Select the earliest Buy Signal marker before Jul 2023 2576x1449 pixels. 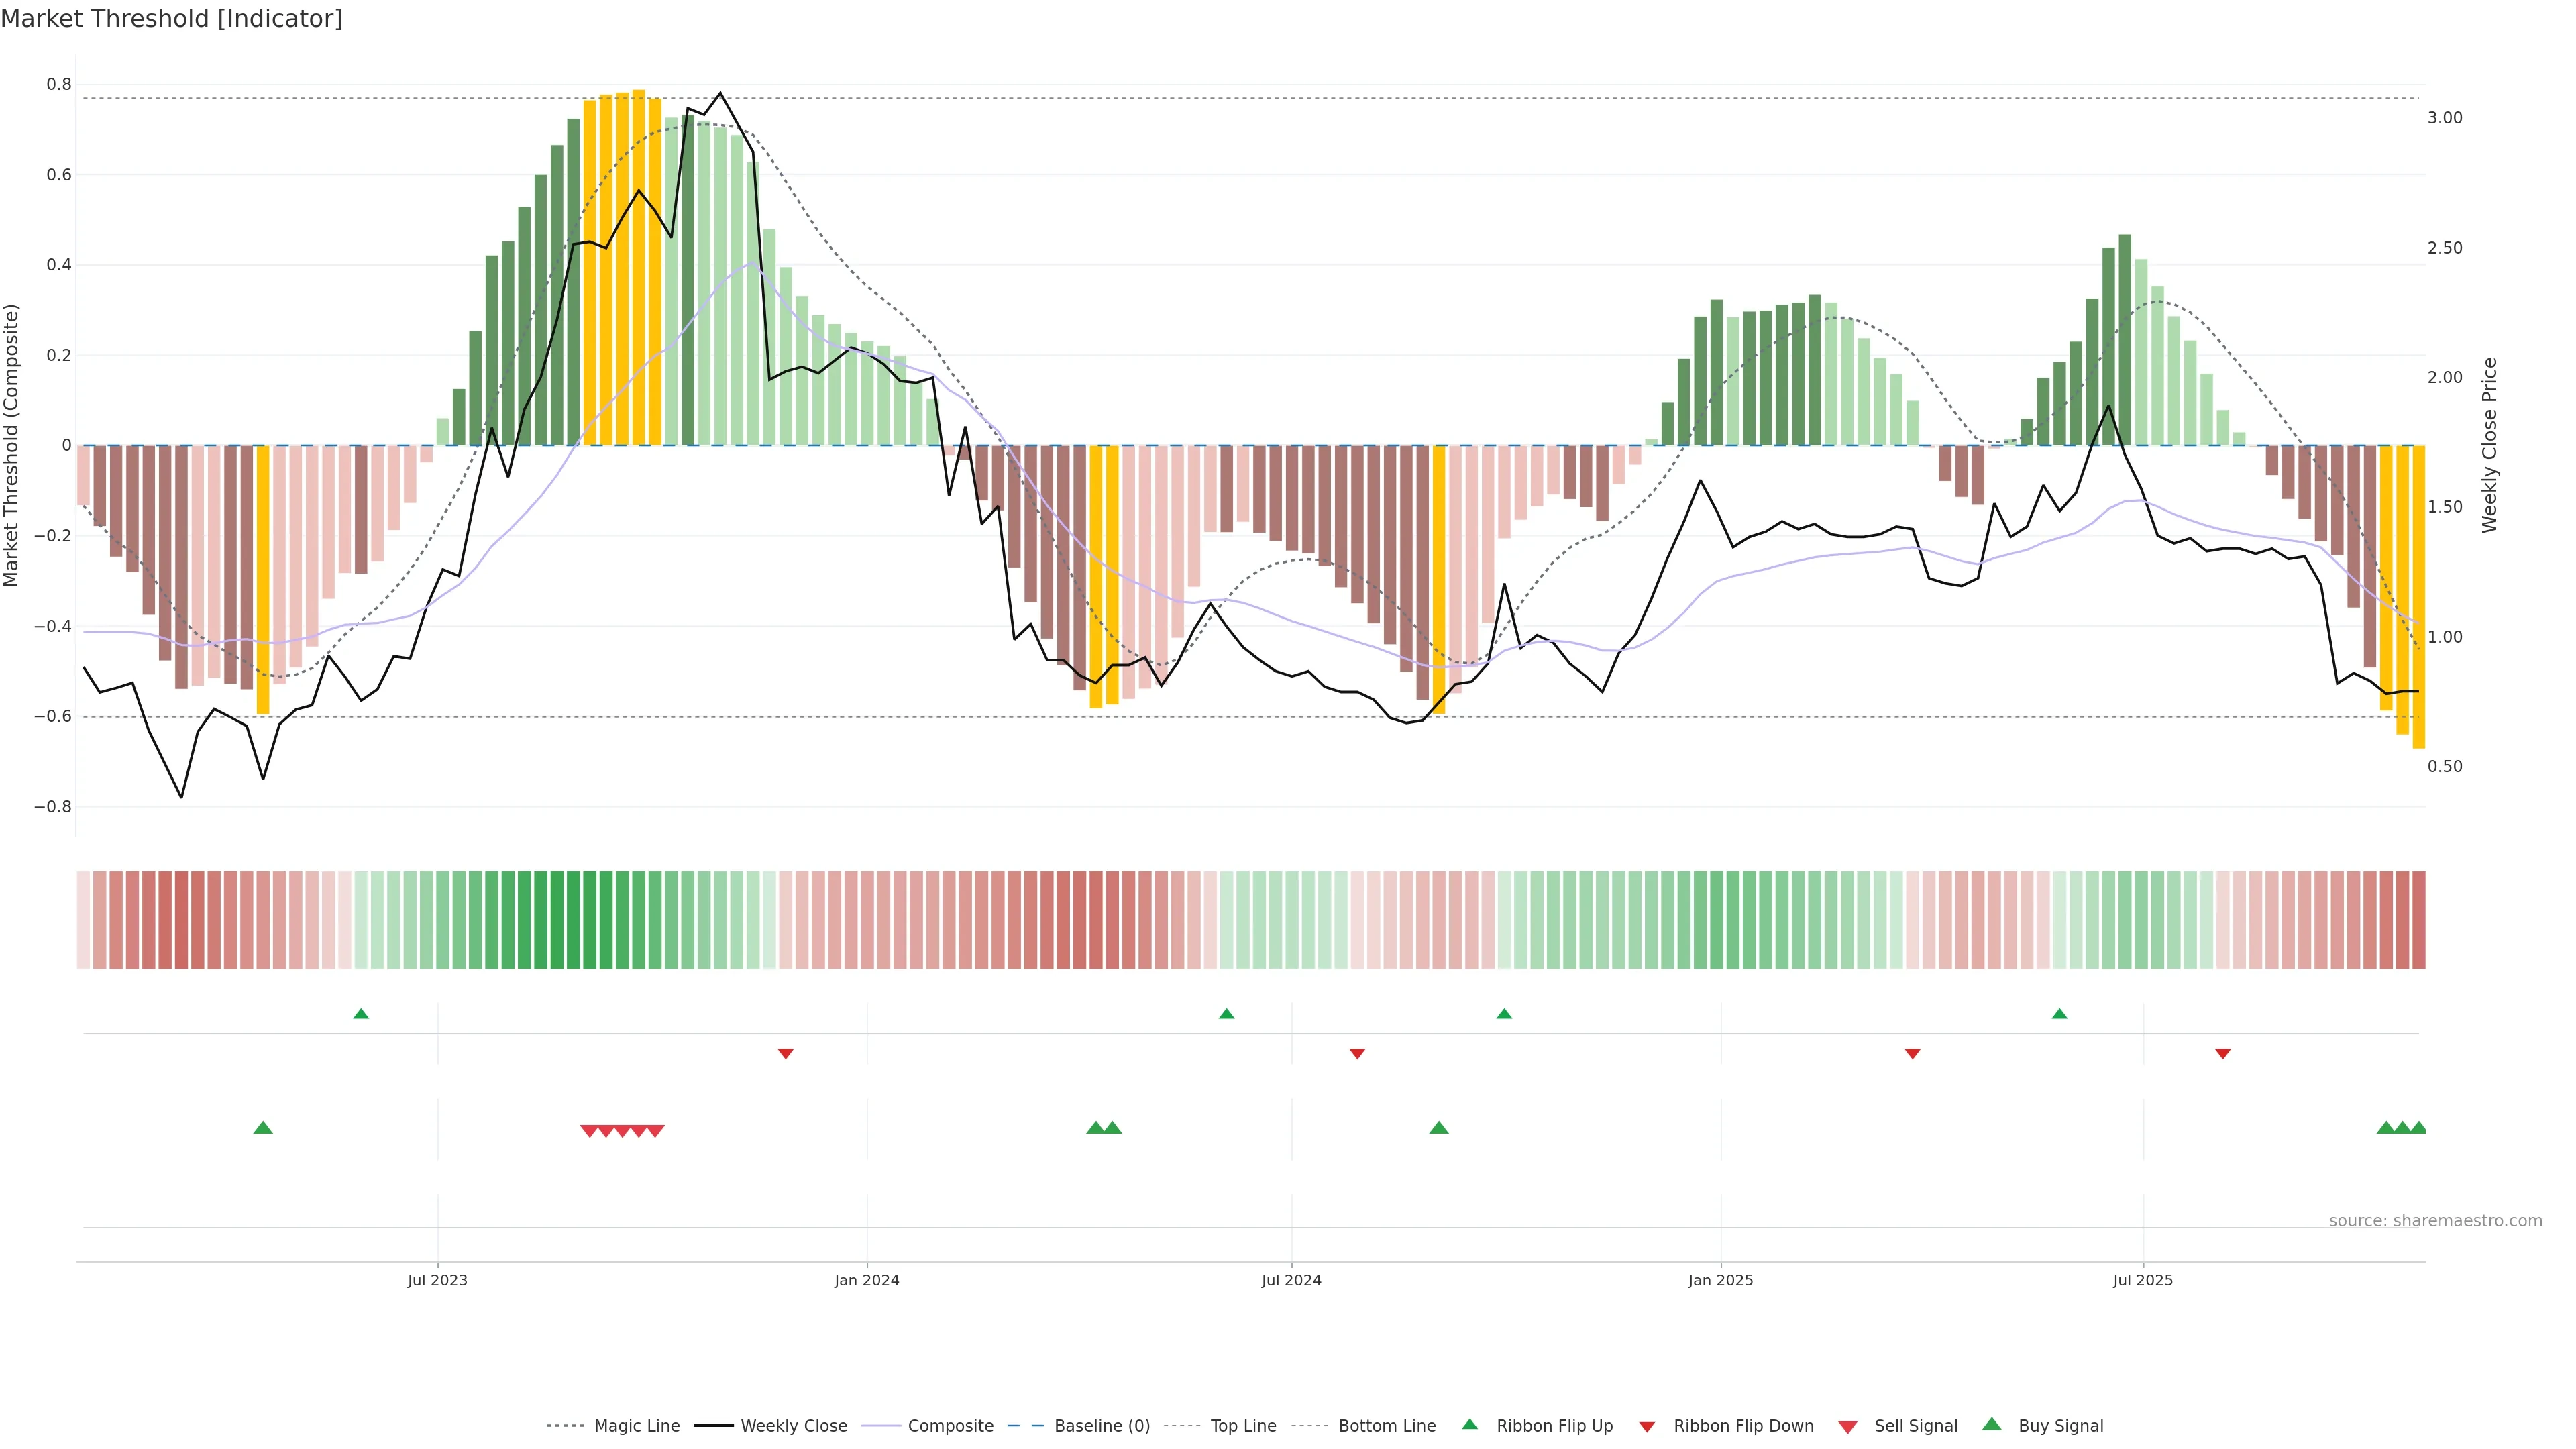tap(263, 1128)
